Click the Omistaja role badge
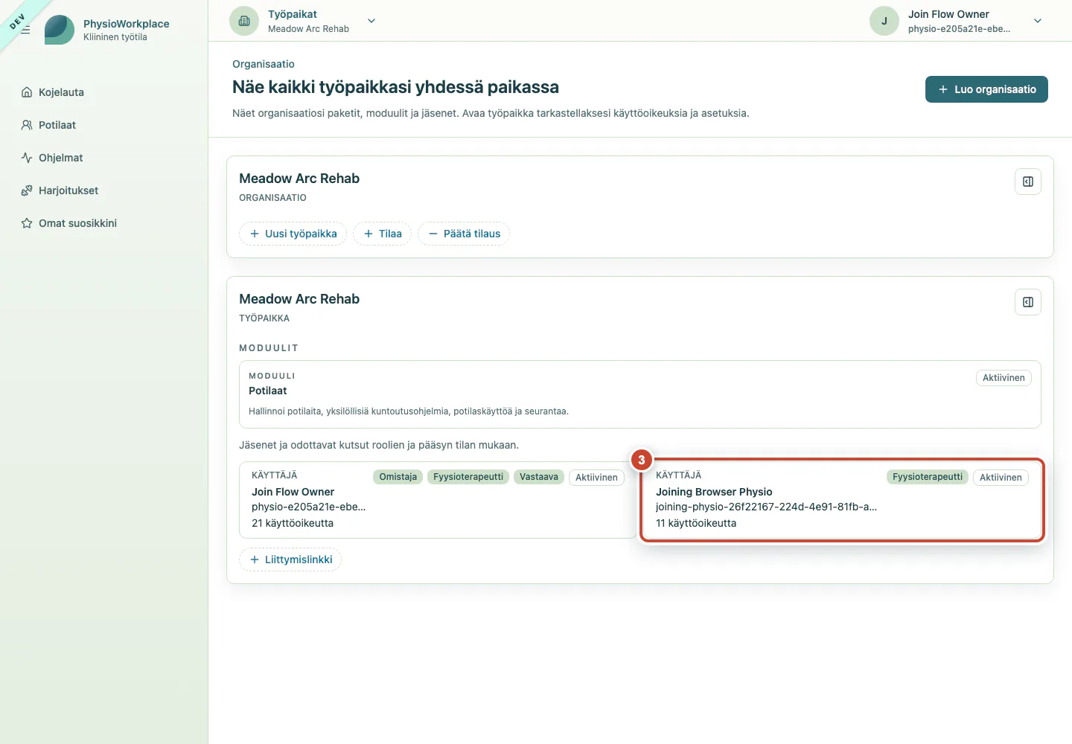The height and width of the screenshot is (744, 1072). pyautogui.click(x=398, y=477)
